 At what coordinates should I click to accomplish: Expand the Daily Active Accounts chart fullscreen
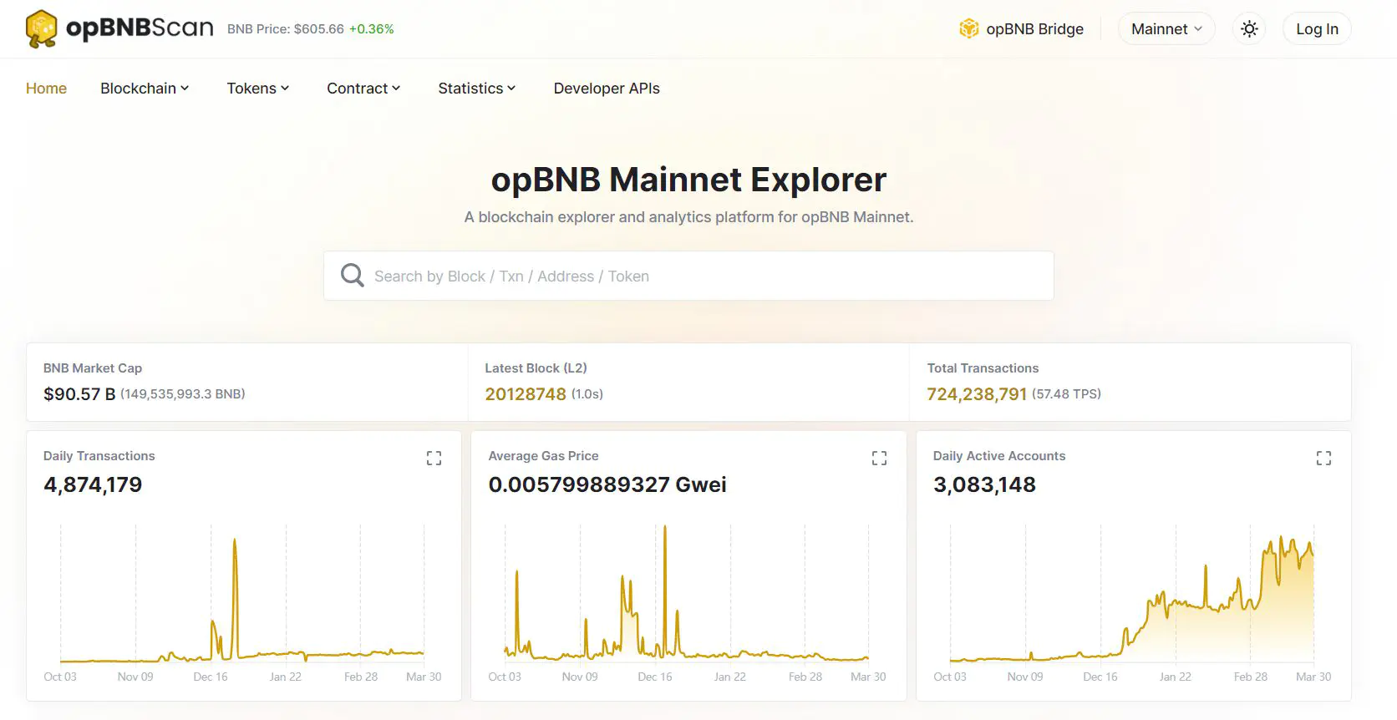click(1323, 458)
